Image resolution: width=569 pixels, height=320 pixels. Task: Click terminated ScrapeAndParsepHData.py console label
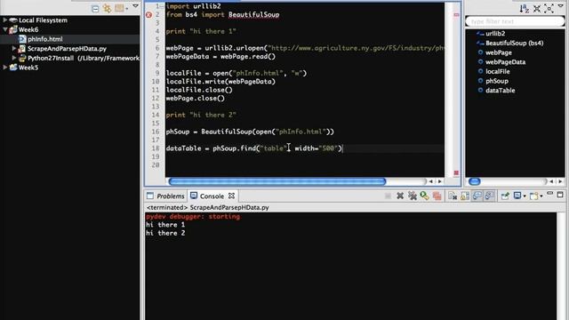pyautogui.click(x=207, y=207)
